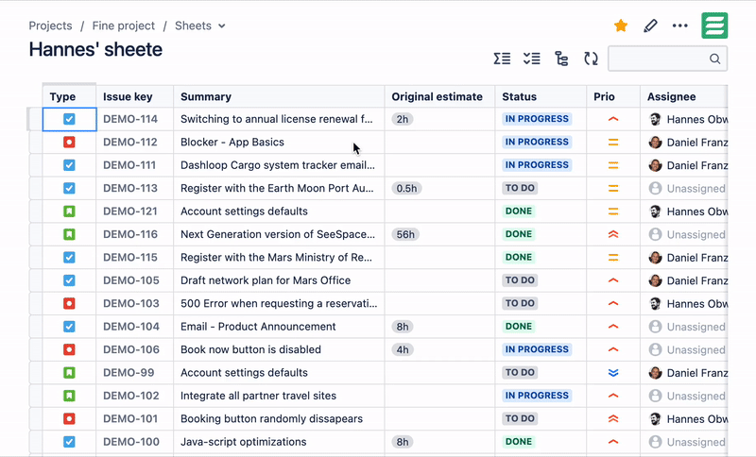This screenshot has width=756, height=457.
Task: Select the 2h estimate of DEMO-114
Action: tap(403, 119)
